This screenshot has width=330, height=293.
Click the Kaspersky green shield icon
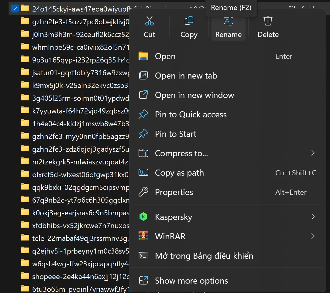(x=143, y=217)
